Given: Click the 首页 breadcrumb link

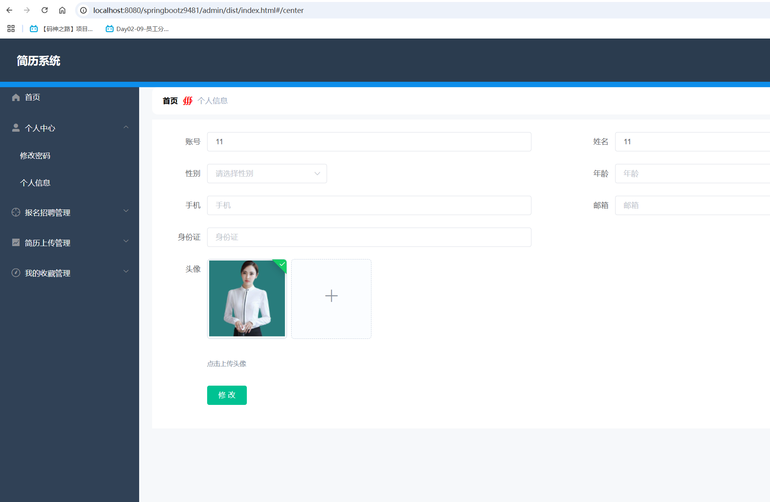Looking at the screenshot, I should (x=170, y=101).
